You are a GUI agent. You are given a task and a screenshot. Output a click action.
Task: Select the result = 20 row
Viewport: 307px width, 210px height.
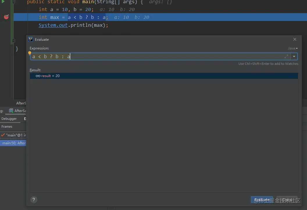tap(164, 76)
